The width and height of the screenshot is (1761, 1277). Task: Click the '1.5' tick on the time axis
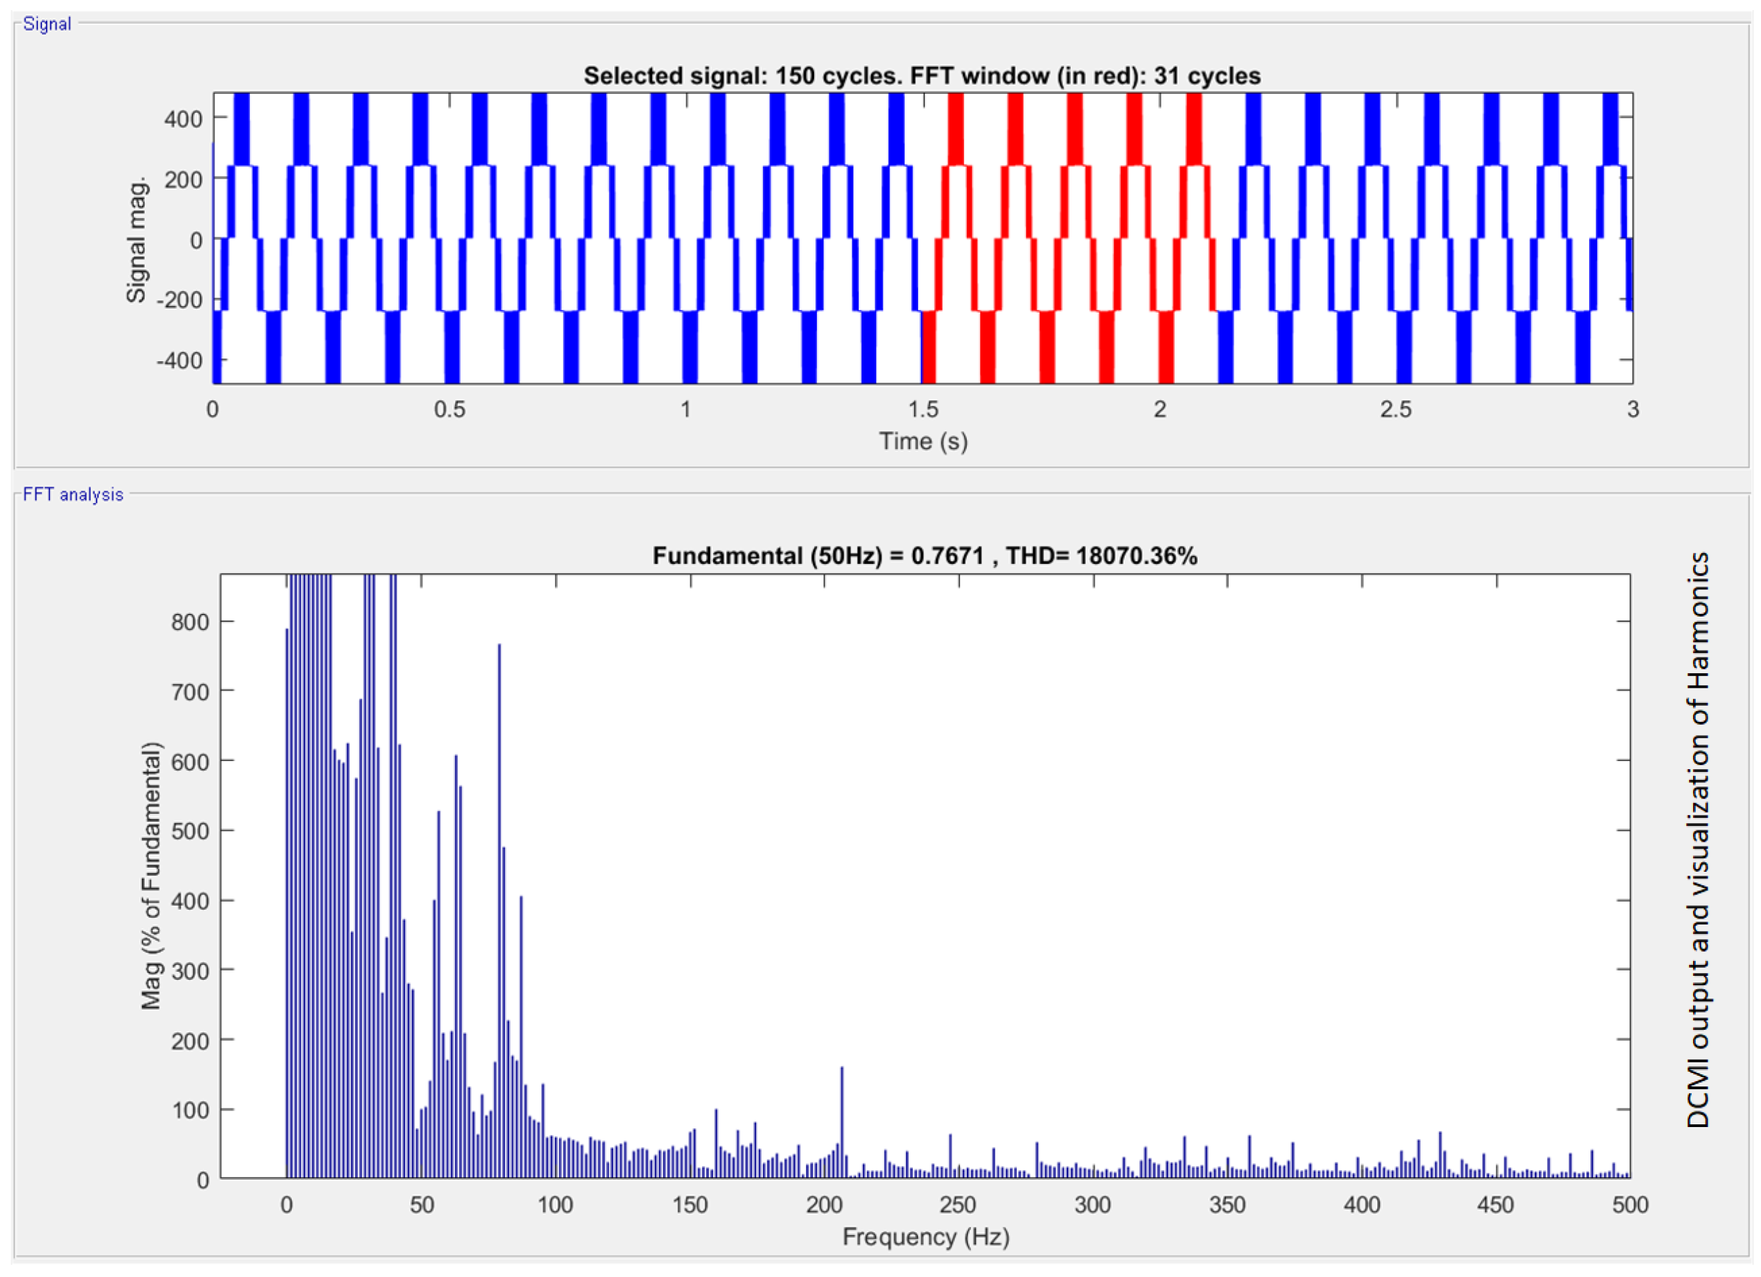point(923,409)
